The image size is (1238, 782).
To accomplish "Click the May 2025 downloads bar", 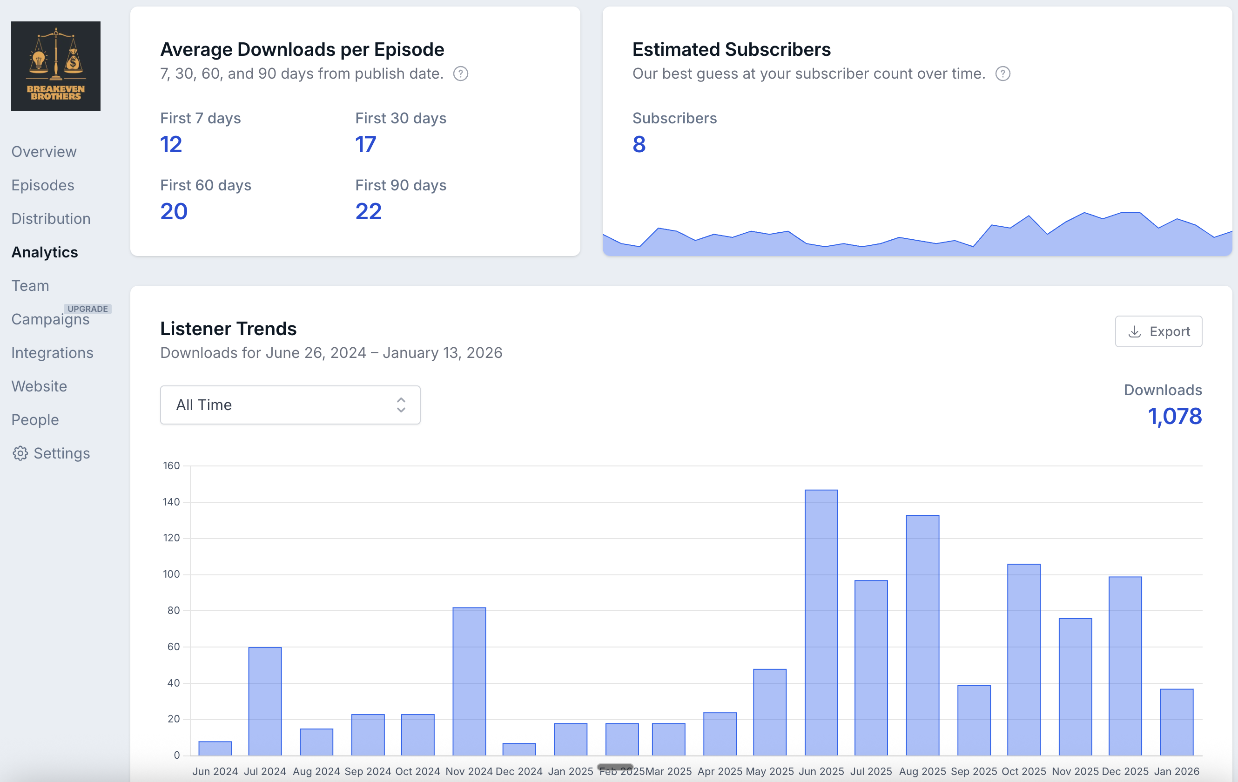I will pos(770,712).
